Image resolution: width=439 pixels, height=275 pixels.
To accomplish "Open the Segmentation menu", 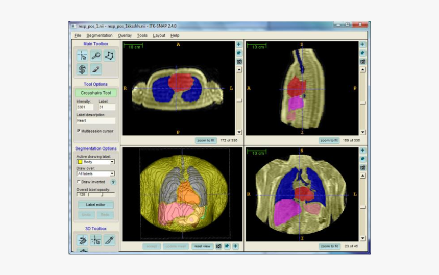I will [100, 36].
